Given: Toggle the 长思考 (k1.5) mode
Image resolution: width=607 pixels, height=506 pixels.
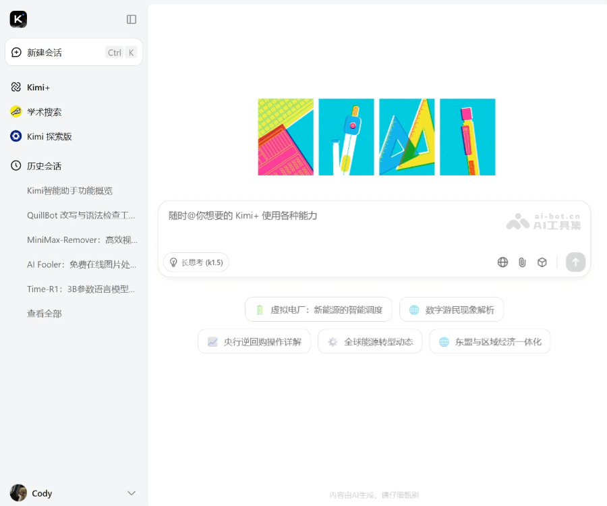Looking at the screenshot, I should pos(197,262).
